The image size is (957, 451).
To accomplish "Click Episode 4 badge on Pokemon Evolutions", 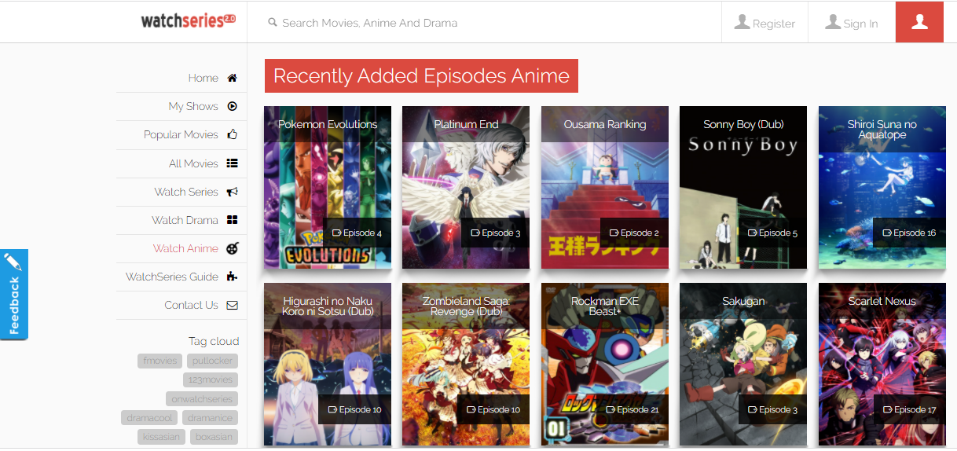I will pyautogui.click(x=357, y=233).
